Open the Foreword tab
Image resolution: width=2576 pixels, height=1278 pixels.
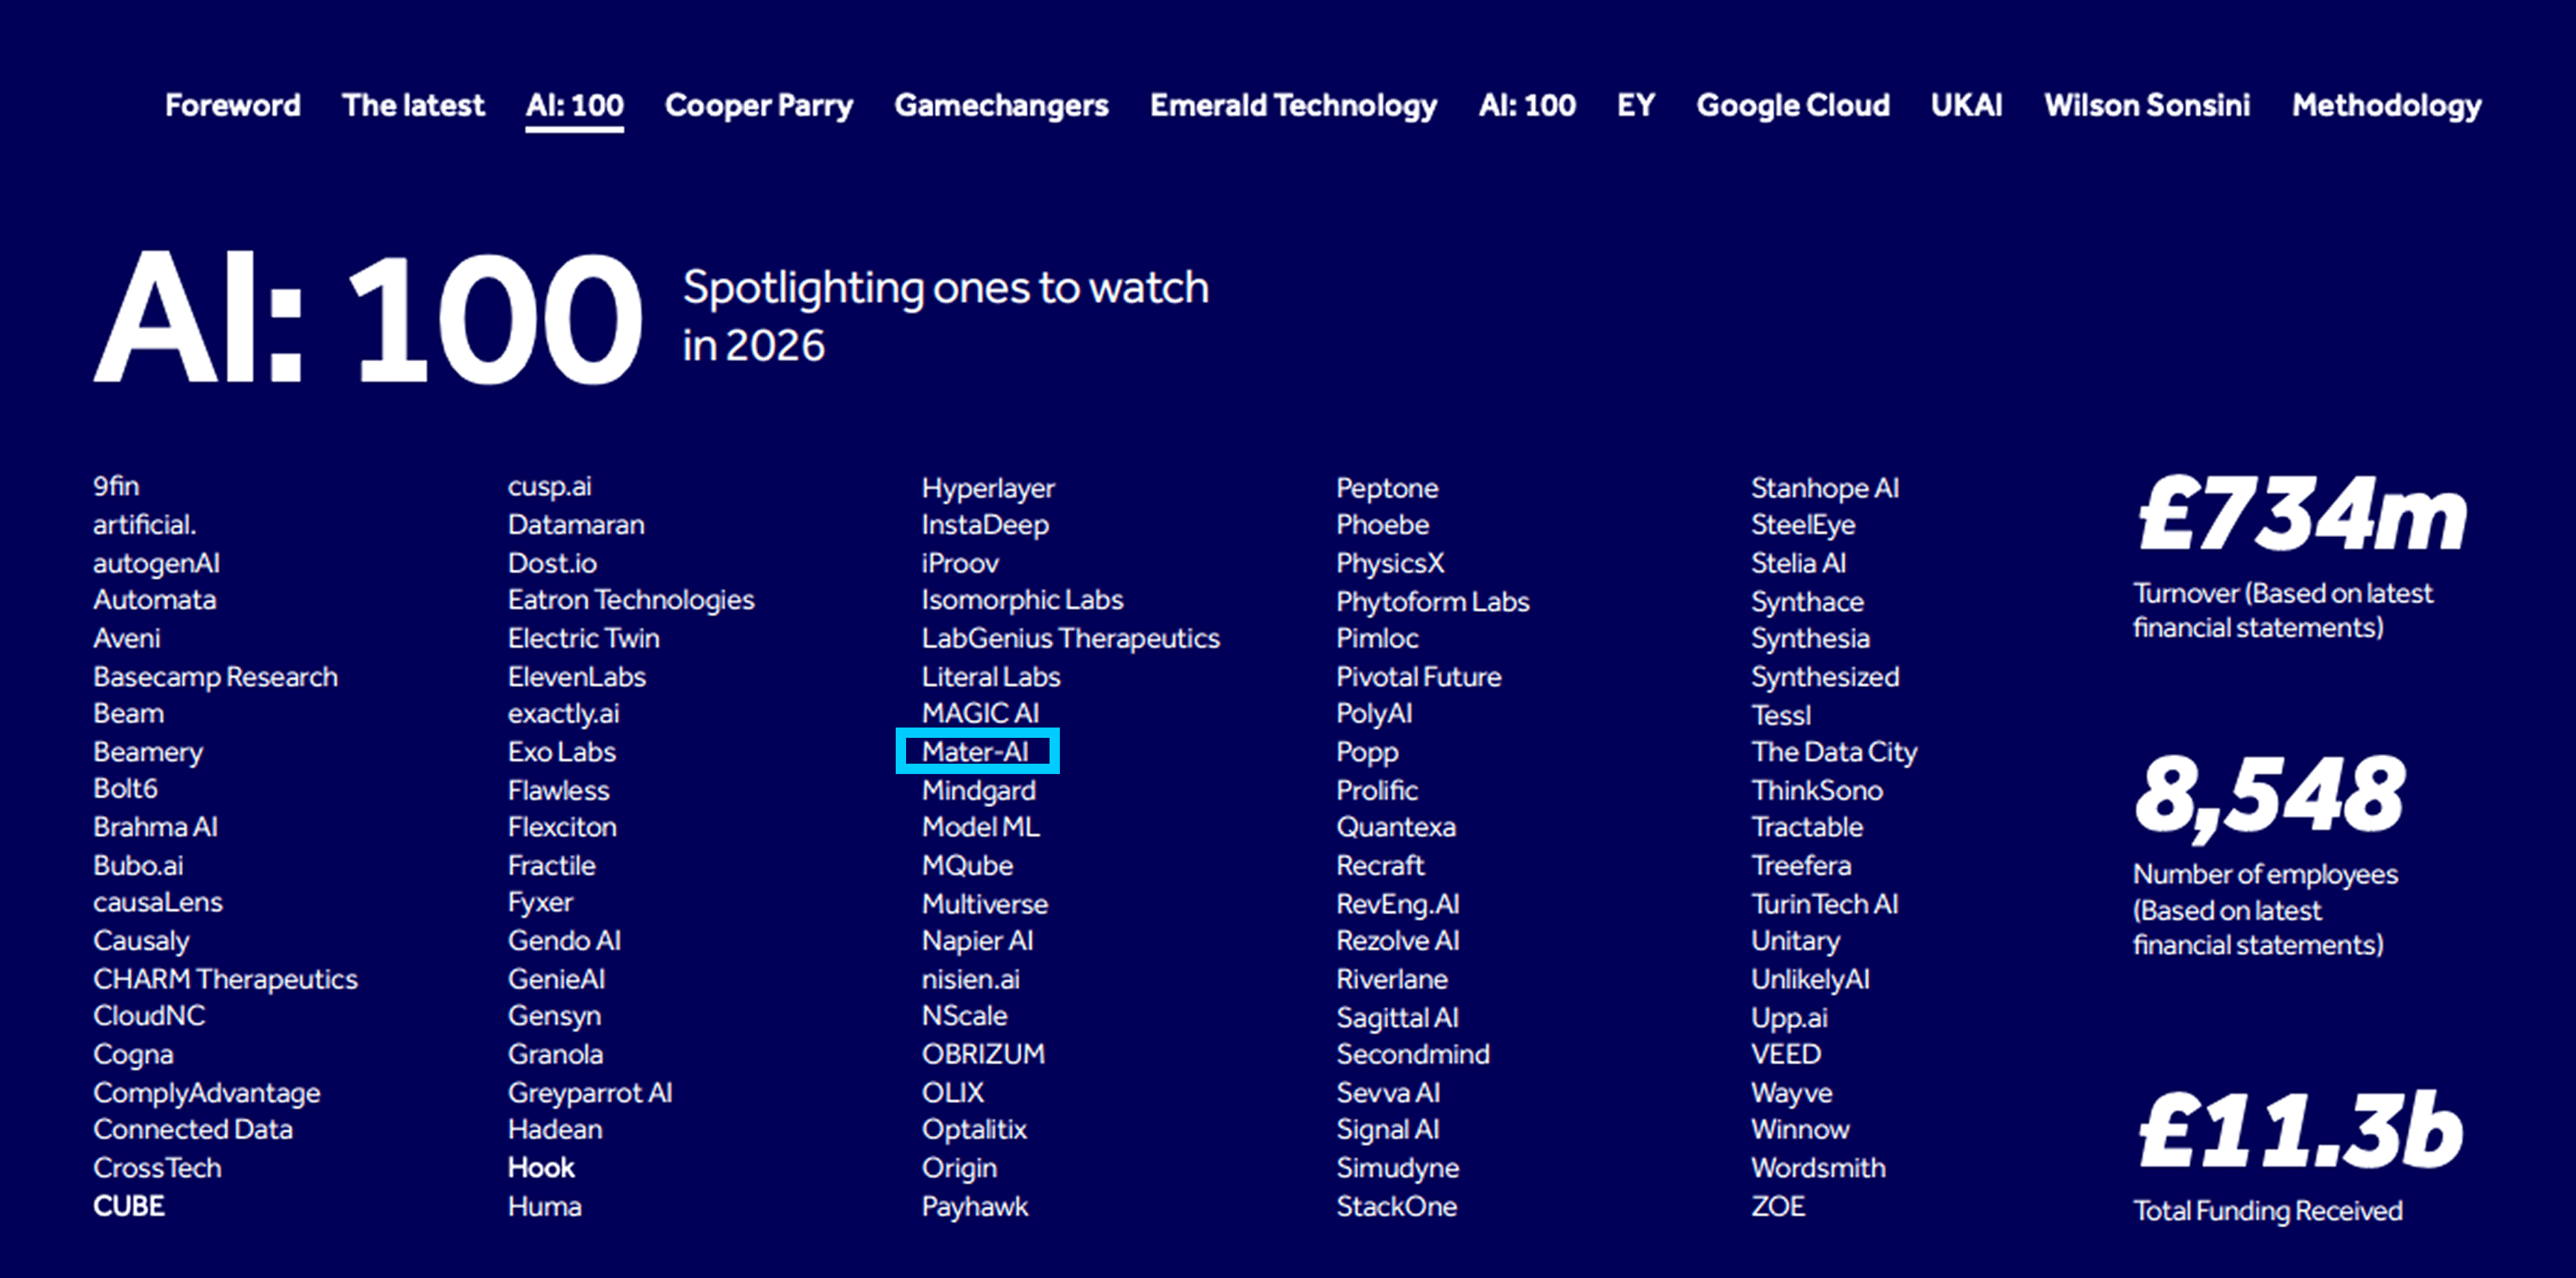[x=232, y=105]
